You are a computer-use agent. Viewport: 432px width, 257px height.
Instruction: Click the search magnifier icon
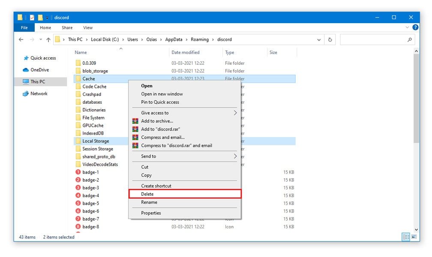[410, 40]
